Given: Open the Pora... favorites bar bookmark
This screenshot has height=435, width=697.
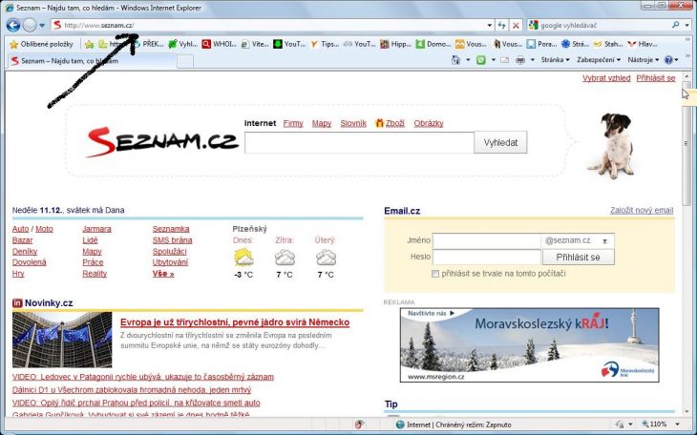Looking at the screenshot, I should (x=541, y=44).
